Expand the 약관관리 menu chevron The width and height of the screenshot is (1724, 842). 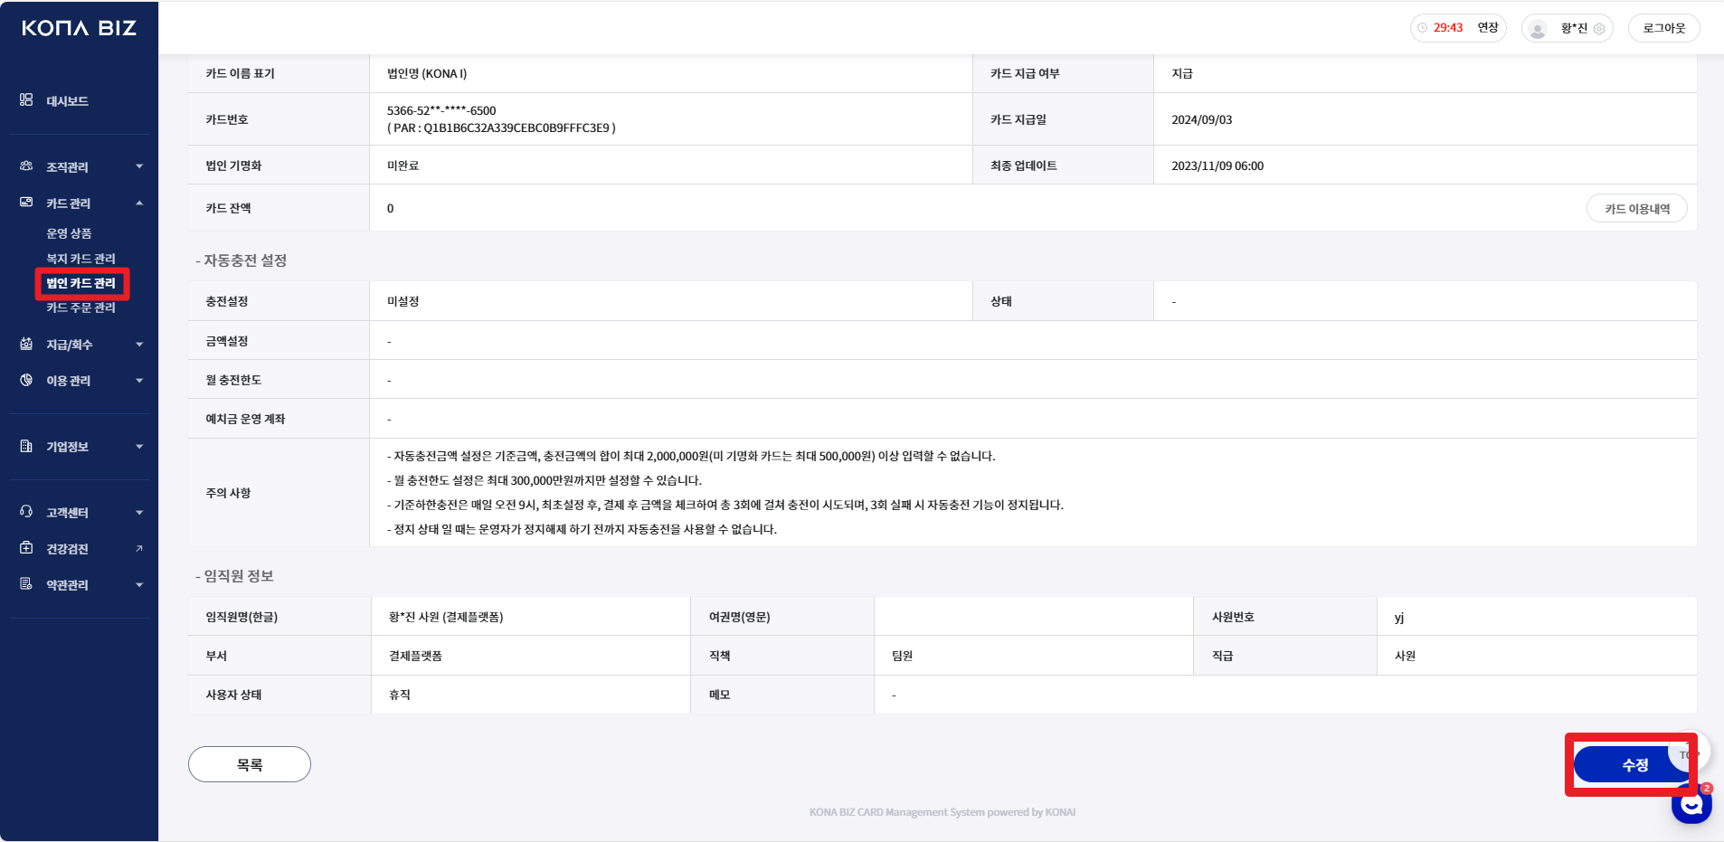[x=139, y=585]
